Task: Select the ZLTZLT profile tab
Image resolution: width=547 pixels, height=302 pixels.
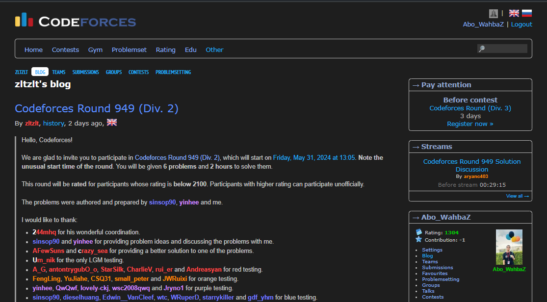Action: [x=21, y=72]
